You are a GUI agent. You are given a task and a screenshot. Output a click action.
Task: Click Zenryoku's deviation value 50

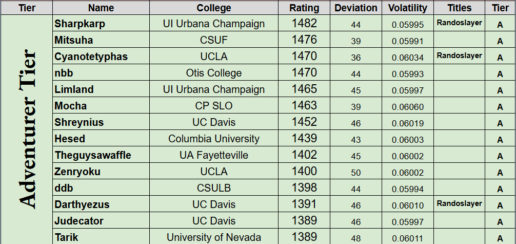(356, 173)
